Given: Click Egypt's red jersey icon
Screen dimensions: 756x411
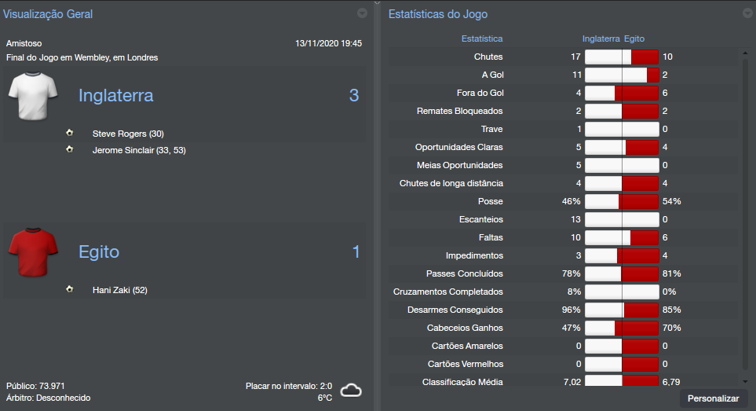Looking at the screenshot, I should click(33, 252).
